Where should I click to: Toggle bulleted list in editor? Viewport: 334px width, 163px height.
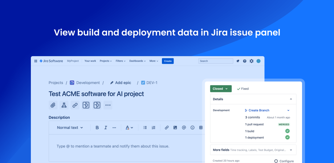pyautogui.click(x=145, y=128)
